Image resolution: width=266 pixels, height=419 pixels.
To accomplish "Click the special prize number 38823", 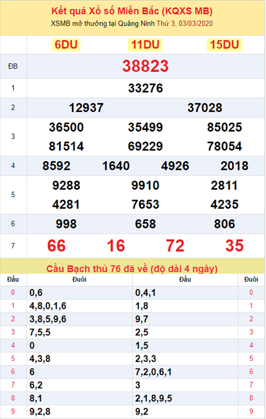I will coord(145,66).
